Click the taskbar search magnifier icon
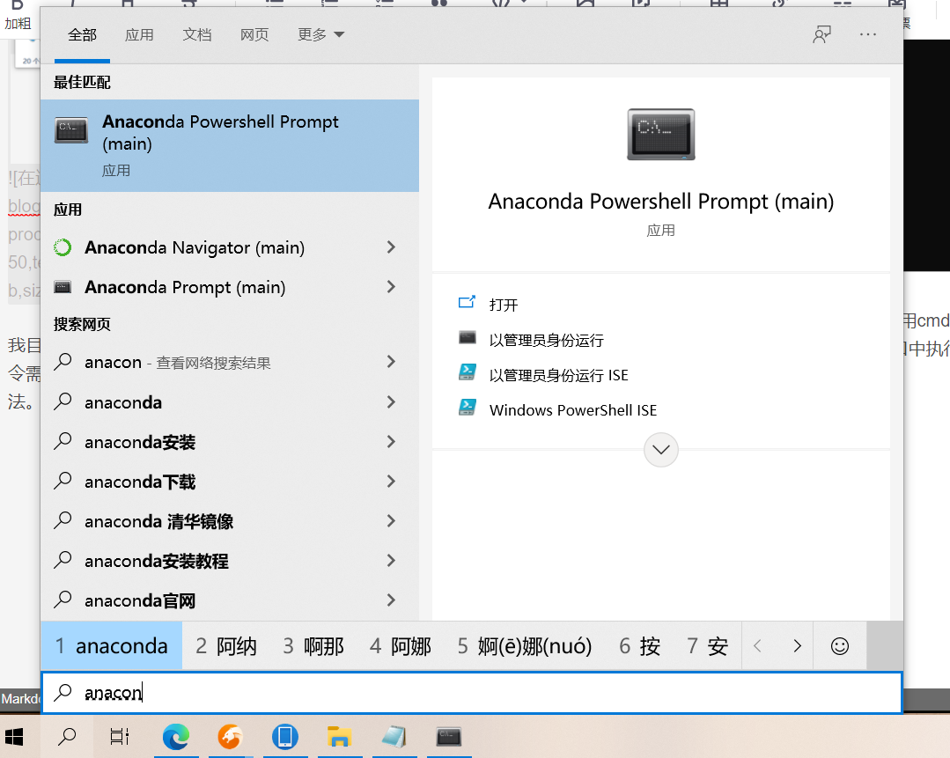This screenshot has height=758, width=950. pos(67,736)
